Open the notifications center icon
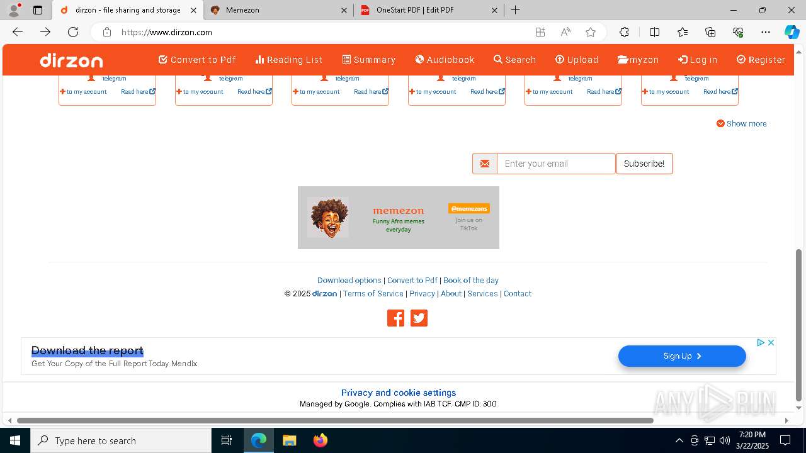 tap(785, 440)
